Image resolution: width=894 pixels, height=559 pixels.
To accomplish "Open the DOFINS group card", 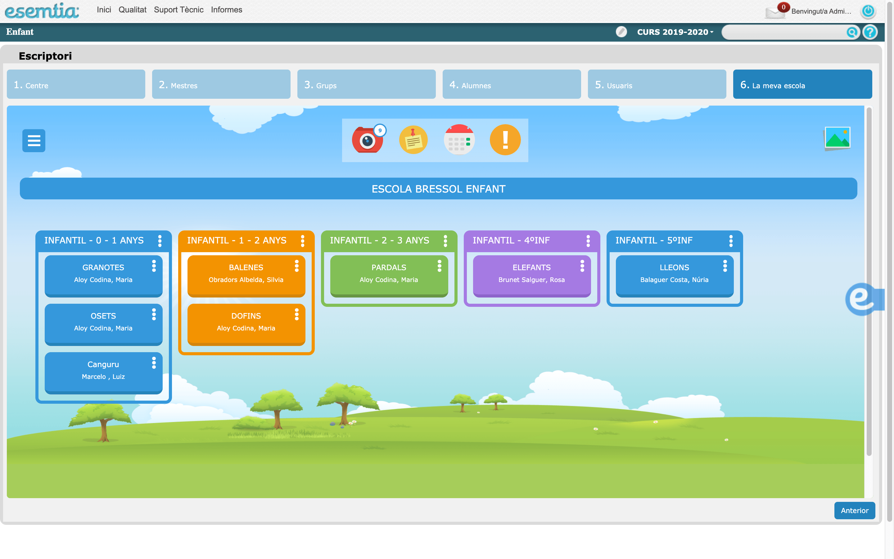I will (246, 324).
